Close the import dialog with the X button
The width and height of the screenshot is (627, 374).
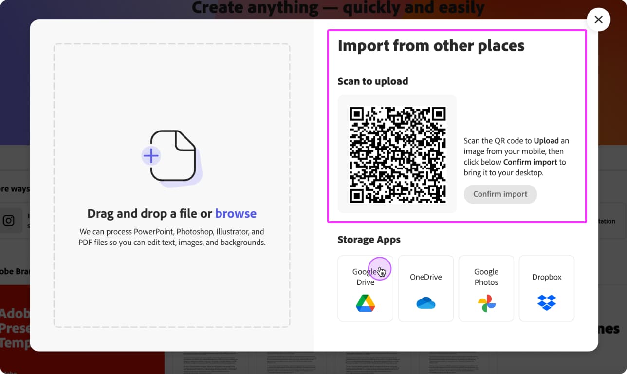599,19
